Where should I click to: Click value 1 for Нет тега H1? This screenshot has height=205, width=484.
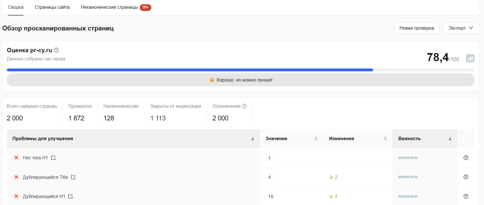(x=269, y=158)
